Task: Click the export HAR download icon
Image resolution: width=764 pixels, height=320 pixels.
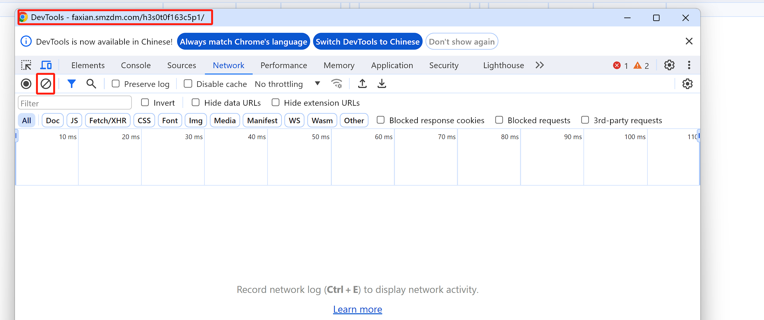Action: (382, 84)
